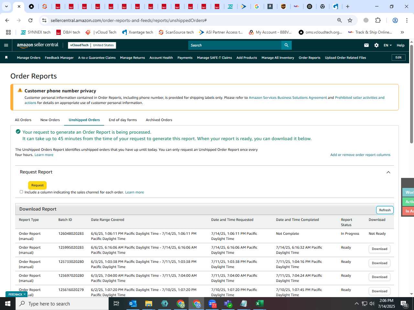Click the Edit button in the navigation bar
This screenshot has height=310, width=414.
point(398,57)
